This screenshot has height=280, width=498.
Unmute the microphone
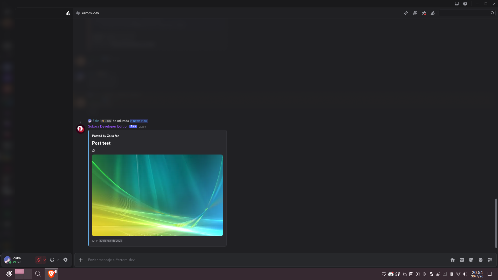pos(39,260)
